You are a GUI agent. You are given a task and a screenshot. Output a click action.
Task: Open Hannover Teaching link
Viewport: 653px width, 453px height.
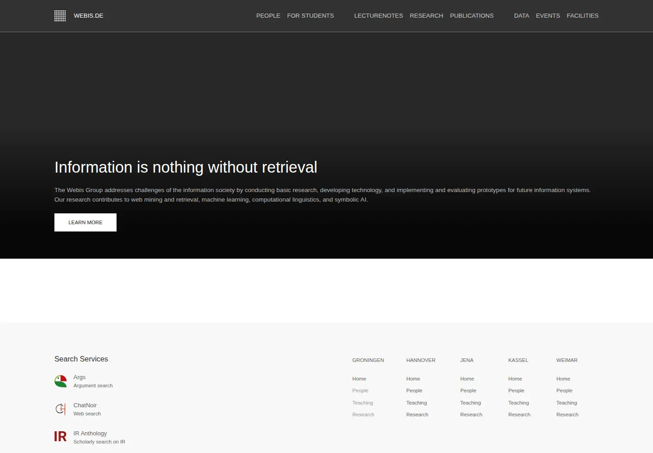tap(417, 403)
